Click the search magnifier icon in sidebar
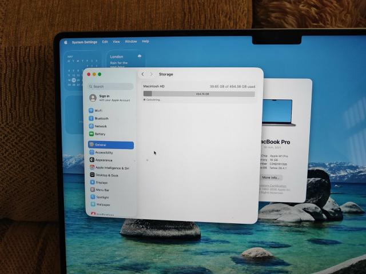 coord(90,86)
